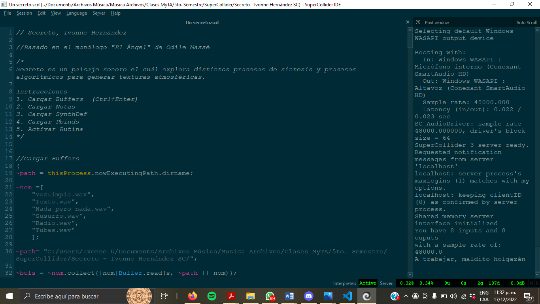
Task: Close the Un secreto.scd document tab
Action: coord(408,23)
